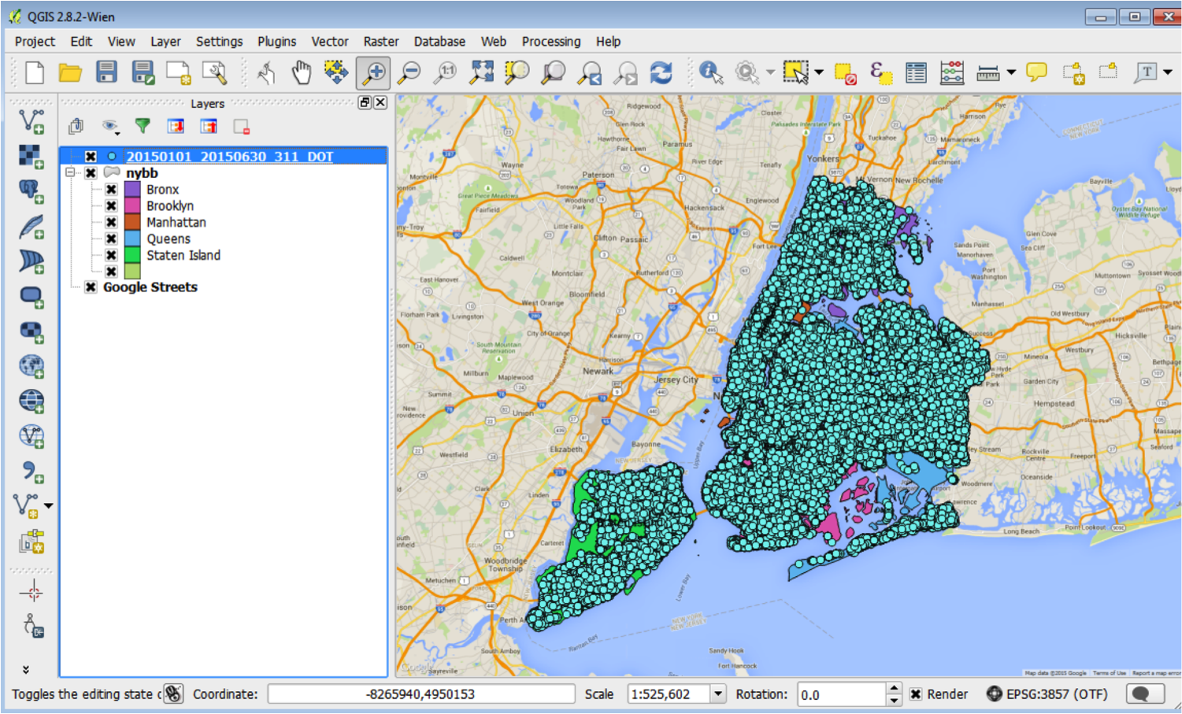Viewport: 1182px width, 714px height.
Task: Activate the Zoom In magnifier tool
Action: pyautogui.click(x=373, y=72)
